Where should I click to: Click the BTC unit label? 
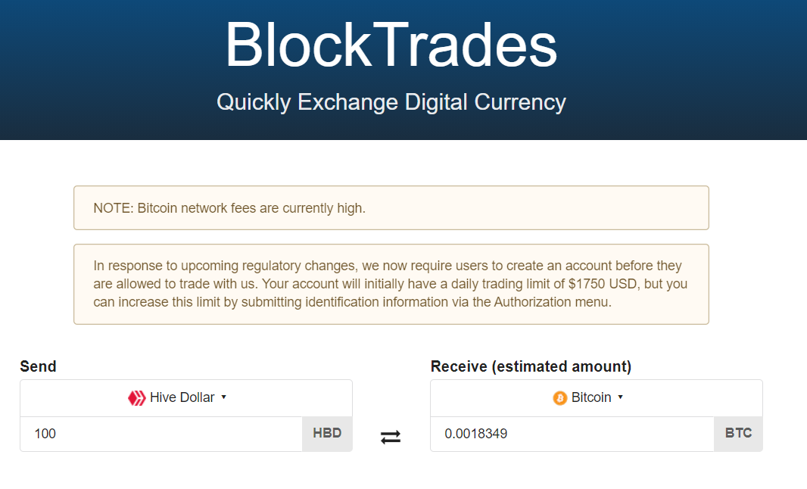[739, 434]
